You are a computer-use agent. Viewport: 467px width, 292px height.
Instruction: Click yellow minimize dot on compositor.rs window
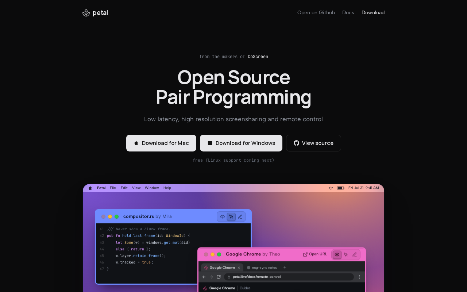[110, 217]
